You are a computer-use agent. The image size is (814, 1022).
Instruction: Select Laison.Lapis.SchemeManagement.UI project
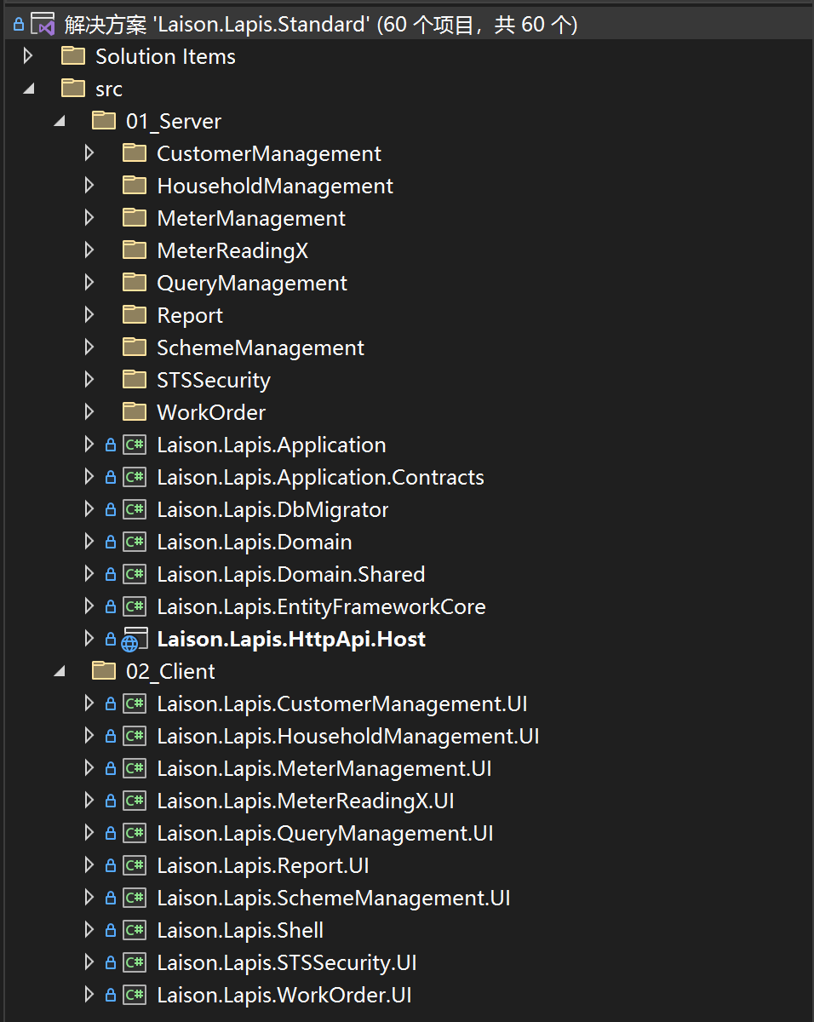pos(333,898)
